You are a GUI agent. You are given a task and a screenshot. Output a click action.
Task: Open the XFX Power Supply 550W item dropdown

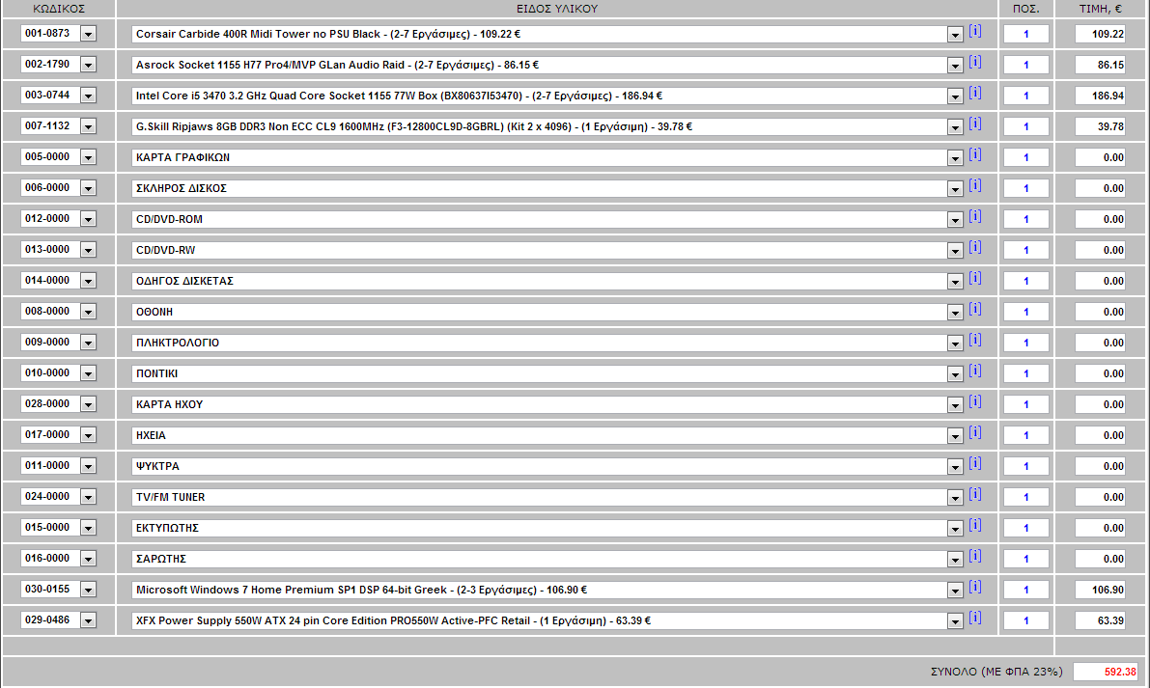(x=955, y=621)
